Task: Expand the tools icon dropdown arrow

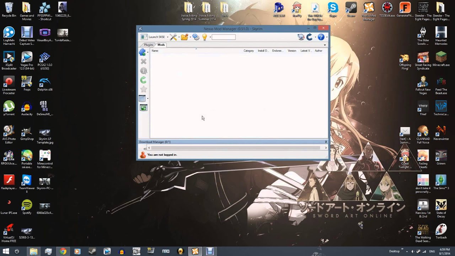Action: point(179,37)
